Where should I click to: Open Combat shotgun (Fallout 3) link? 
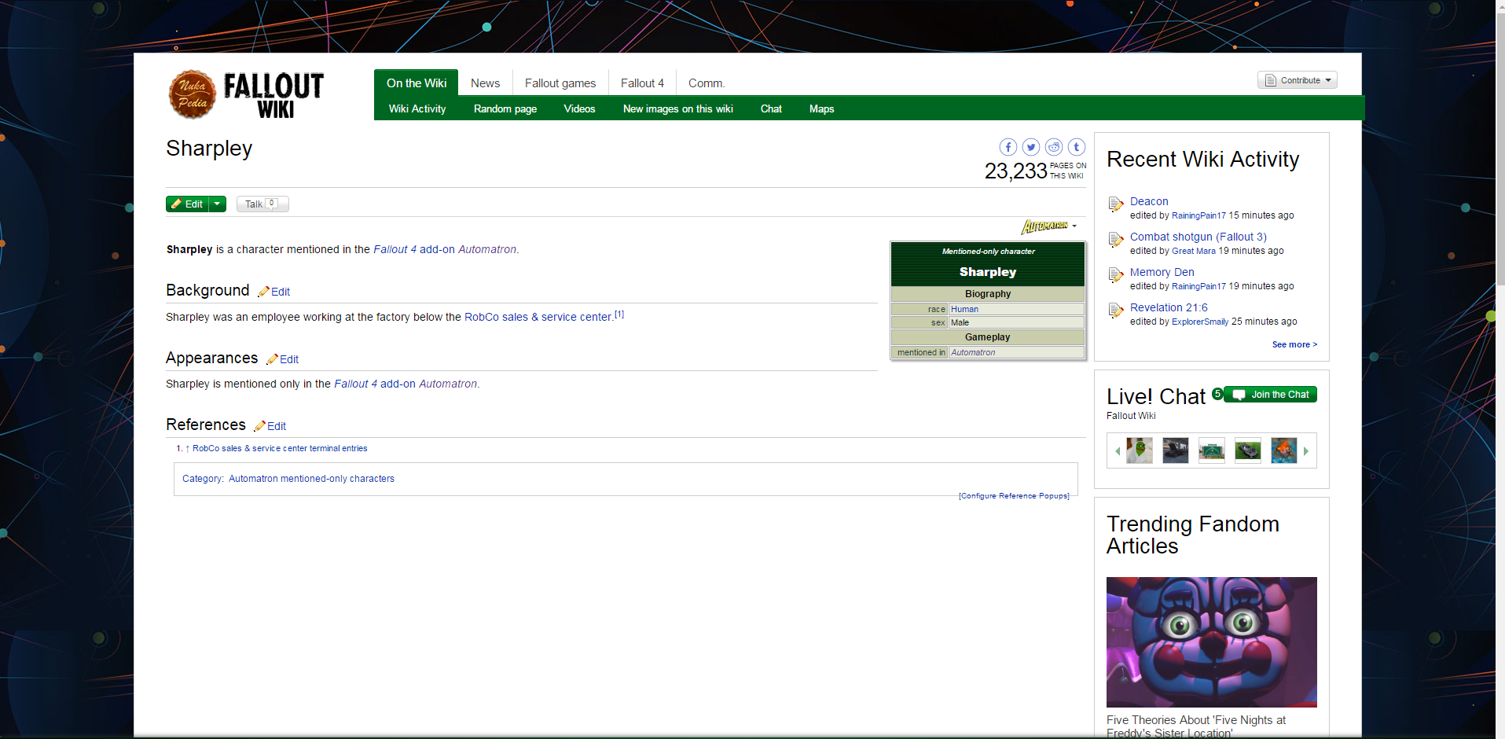coord(1198,237)
